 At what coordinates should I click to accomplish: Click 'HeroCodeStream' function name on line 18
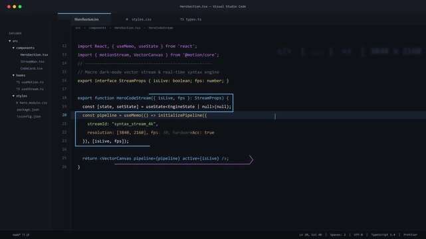(134, 98)
